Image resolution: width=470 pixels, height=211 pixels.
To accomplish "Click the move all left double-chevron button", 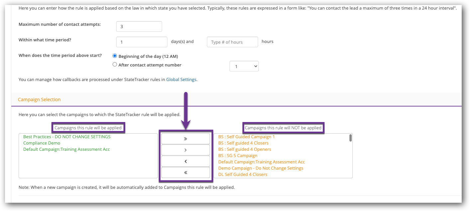I will pyautogui.click(x=185, y=173).
